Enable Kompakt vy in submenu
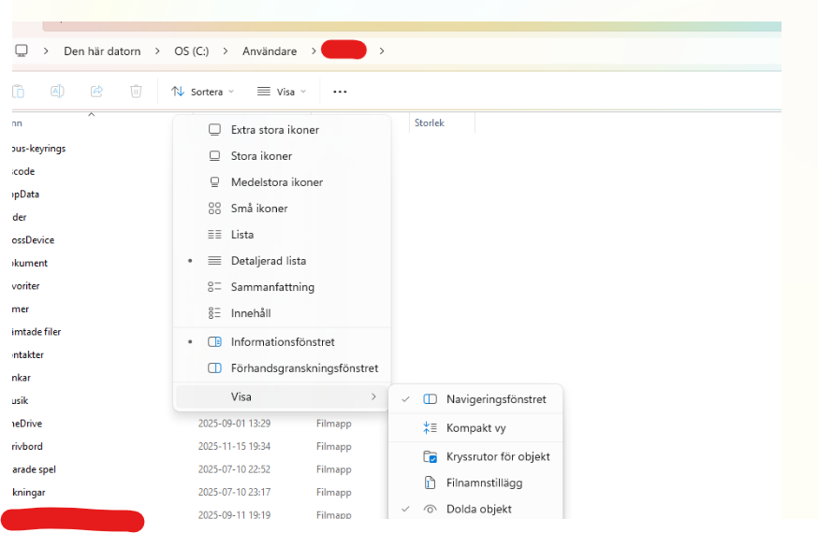This screenshot has height=533, width=818. [475, 428]
